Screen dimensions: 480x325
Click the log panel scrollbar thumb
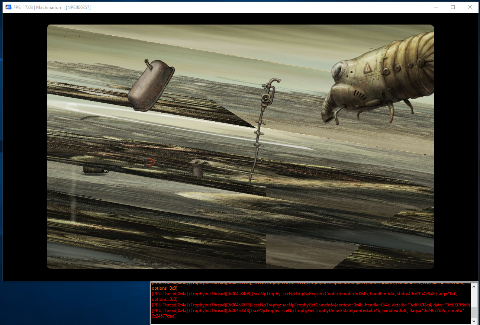pyautogui.click(x=473, y=312)
